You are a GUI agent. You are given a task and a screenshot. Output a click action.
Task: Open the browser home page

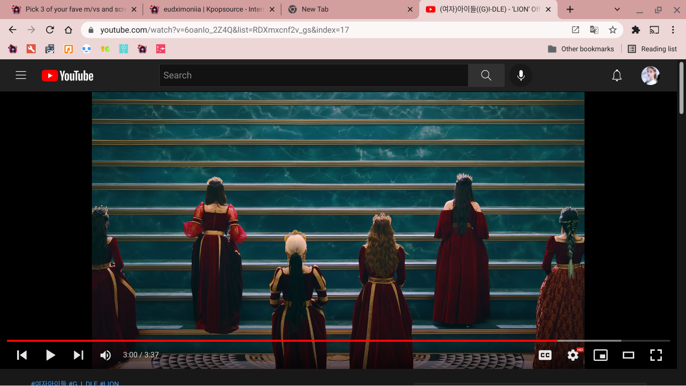[x=68, y=30]
